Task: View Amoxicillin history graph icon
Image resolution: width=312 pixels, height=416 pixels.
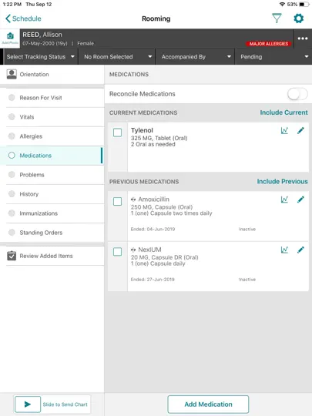Action: click(x=284, y=200)
